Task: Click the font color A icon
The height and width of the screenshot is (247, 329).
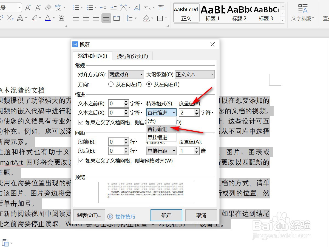Action: pyautogui.click(x=48, y=18)
